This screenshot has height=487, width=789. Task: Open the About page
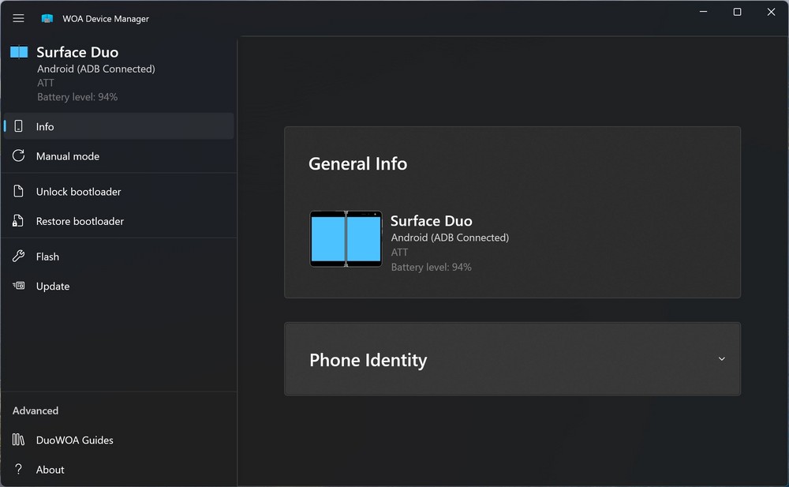tap(50, 470)
